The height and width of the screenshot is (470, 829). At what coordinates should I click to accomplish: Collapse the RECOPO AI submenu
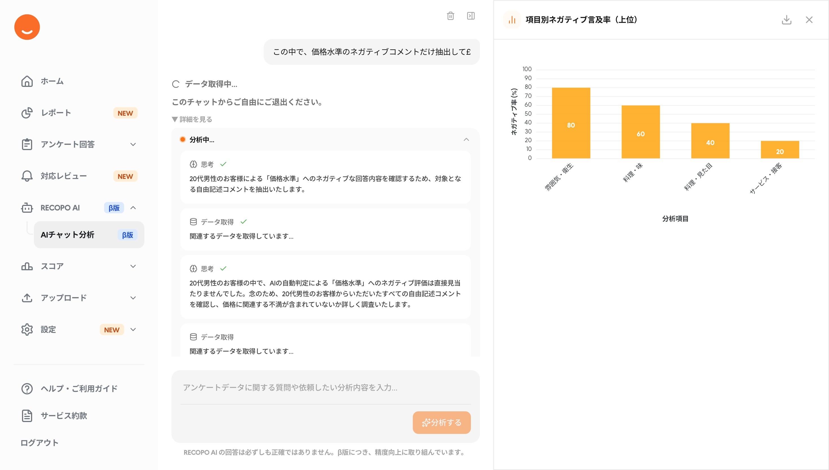[x=133, y=208]
